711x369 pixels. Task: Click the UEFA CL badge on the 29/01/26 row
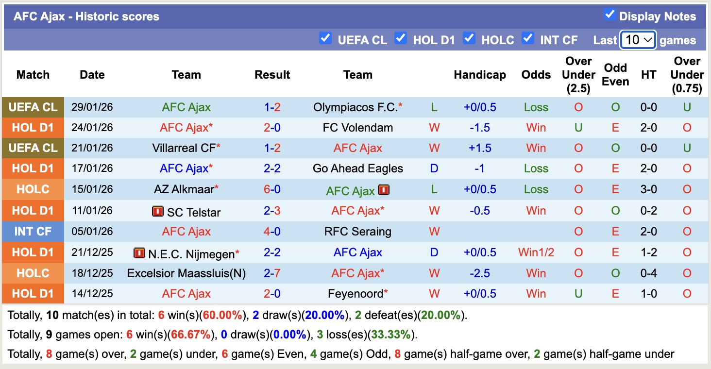click(33, 106)
